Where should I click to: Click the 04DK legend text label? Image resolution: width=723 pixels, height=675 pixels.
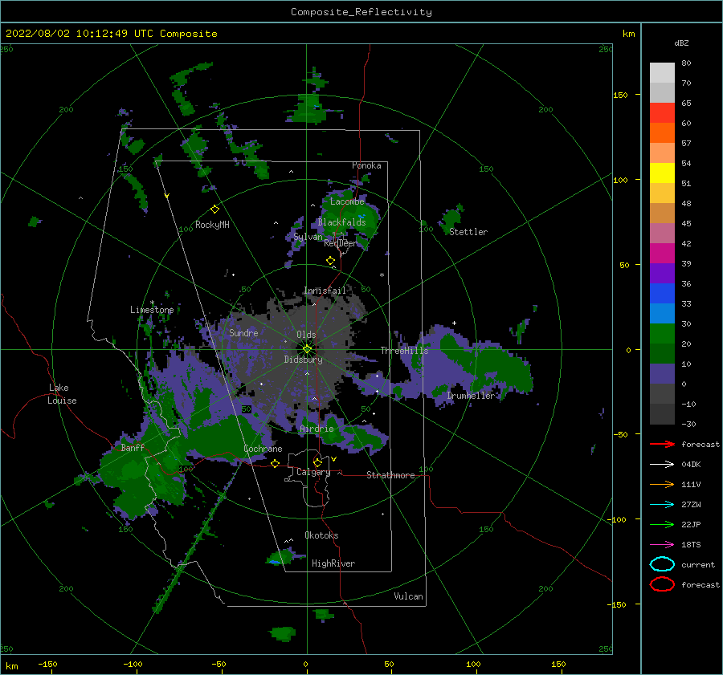coord(691,464)
